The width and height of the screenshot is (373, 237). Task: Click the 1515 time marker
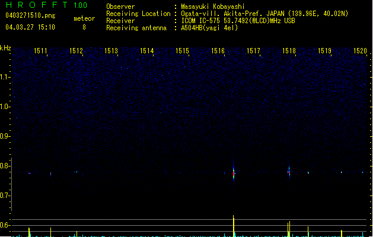pyautogui.click(x=182, y=51)
